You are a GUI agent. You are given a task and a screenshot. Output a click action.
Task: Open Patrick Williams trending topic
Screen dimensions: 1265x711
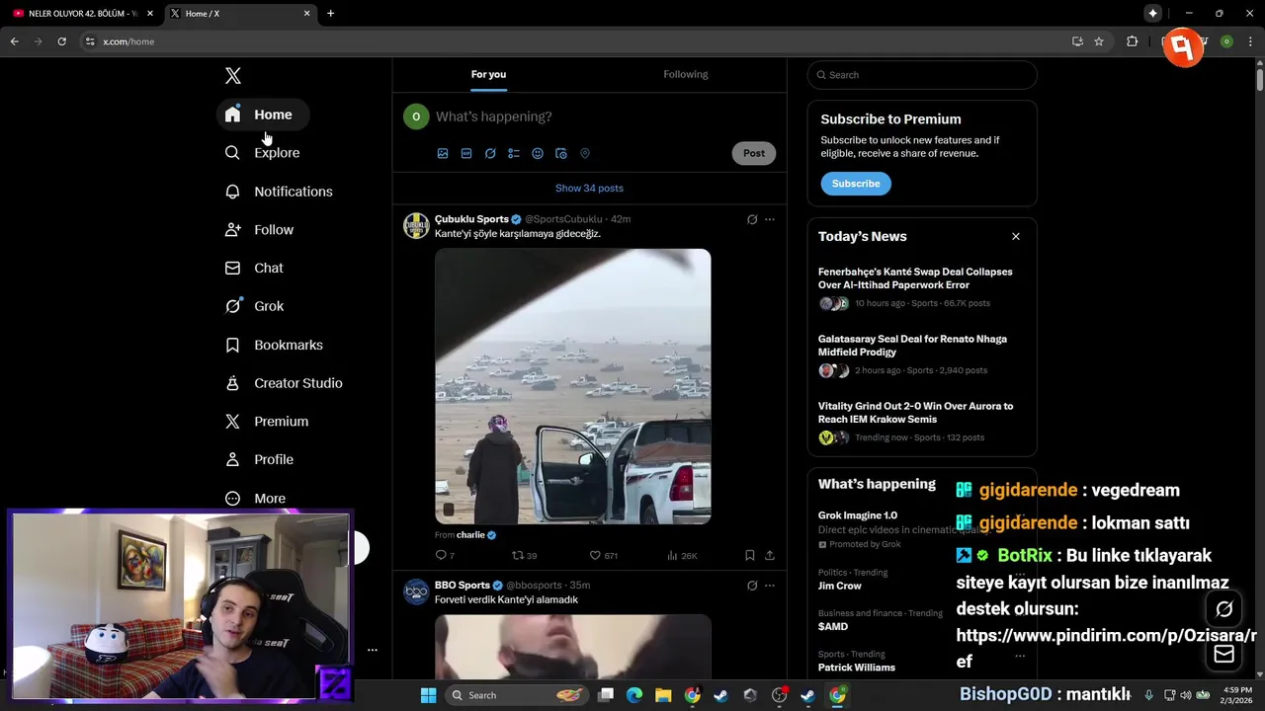tap(857, 668)
